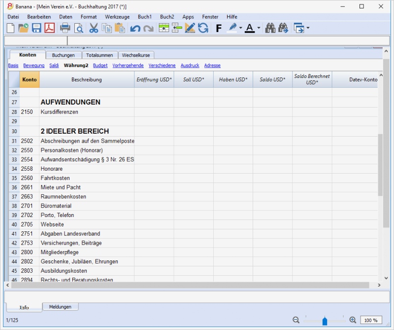
Task: Export to PDF using the toolbar icon
Action: [50, 28]
